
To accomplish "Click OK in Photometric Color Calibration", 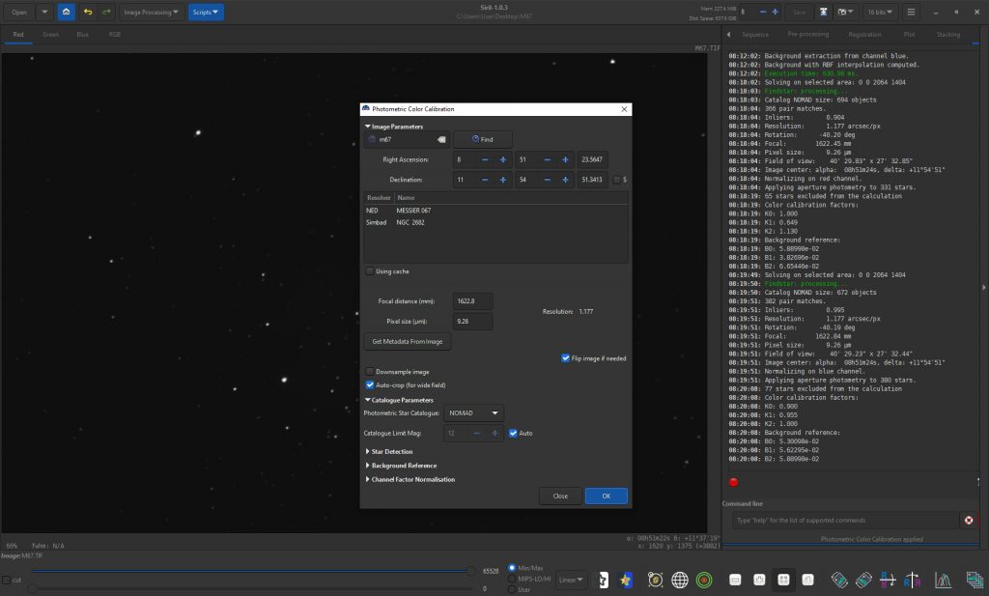I will point(606,496).
